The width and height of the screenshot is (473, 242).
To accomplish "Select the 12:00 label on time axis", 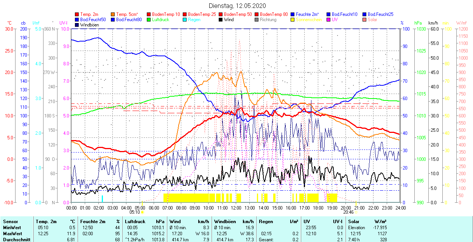I will point(236,207).
